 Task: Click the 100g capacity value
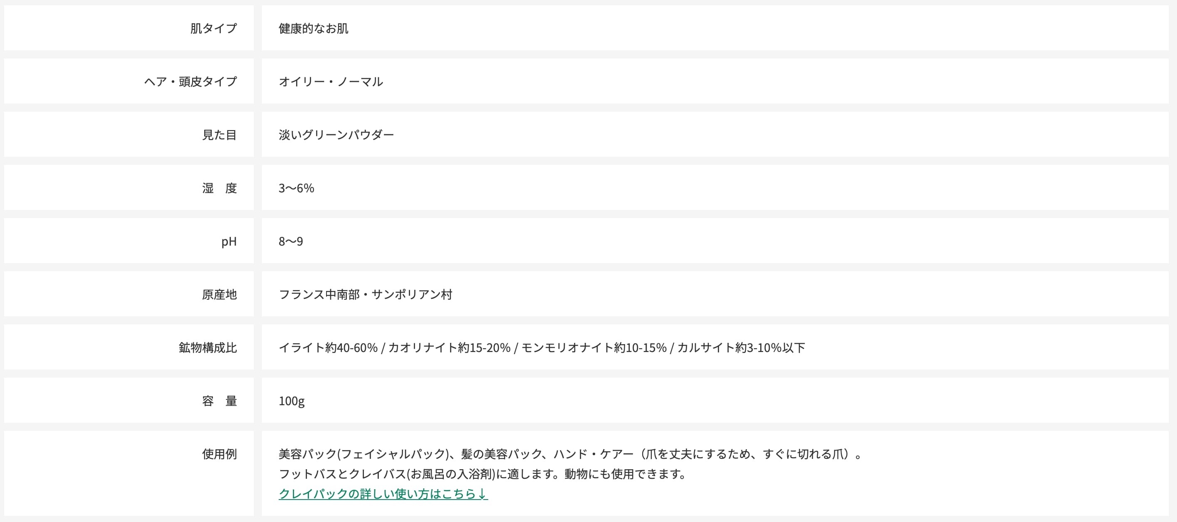(292, 401)
